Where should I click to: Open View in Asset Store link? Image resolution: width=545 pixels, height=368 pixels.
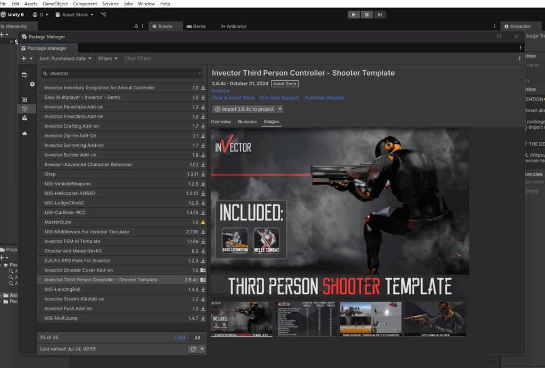tap(233, 98)
